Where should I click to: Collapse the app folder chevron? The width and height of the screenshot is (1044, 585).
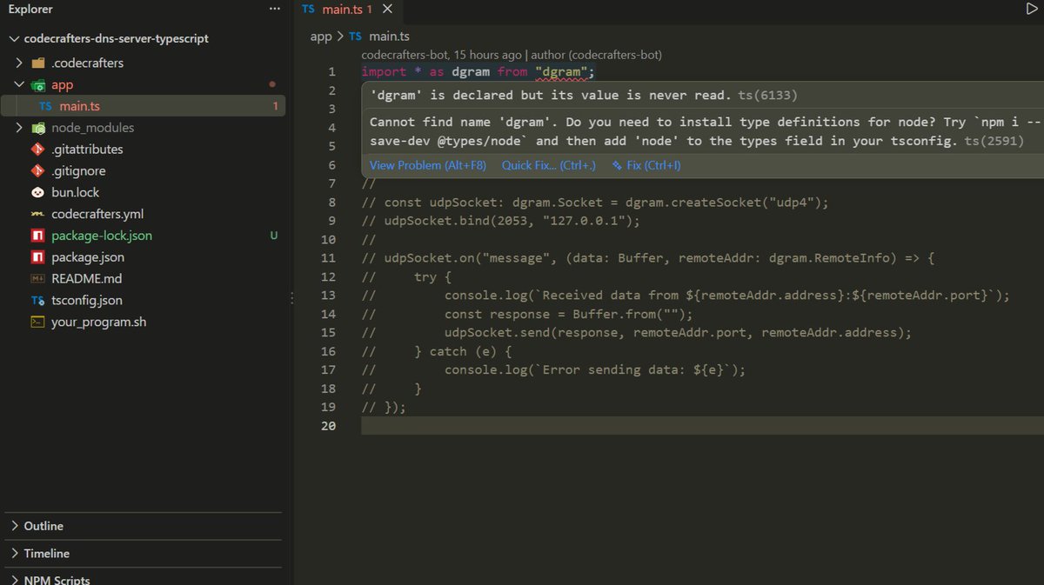pos(19,85)
